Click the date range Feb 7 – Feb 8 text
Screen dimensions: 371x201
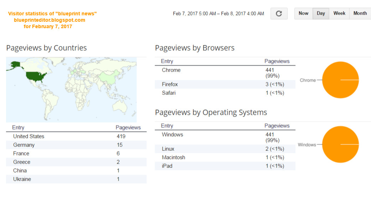point(218,14)
